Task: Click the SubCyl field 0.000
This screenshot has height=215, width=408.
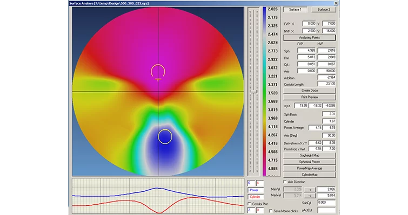Action: (326, 203)
